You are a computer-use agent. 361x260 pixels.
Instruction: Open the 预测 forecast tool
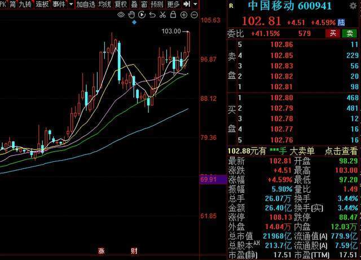pyautogui.click(x=157, y=4)
